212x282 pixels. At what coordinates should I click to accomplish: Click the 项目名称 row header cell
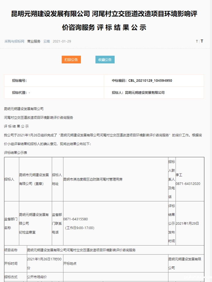coord(11,250)
